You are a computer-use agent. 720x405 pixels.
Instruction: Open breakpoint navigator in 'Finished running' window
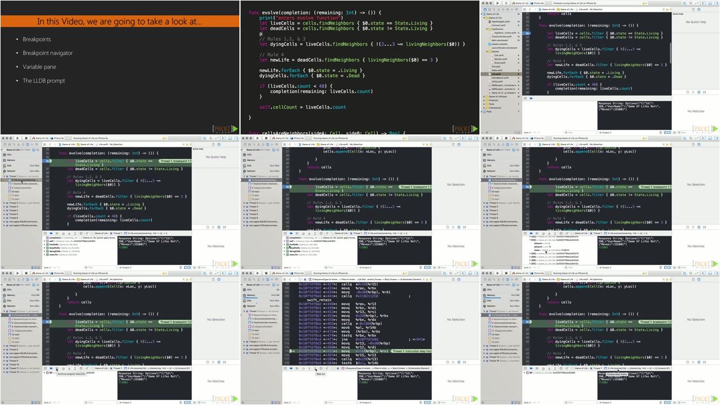click(512, 9)
